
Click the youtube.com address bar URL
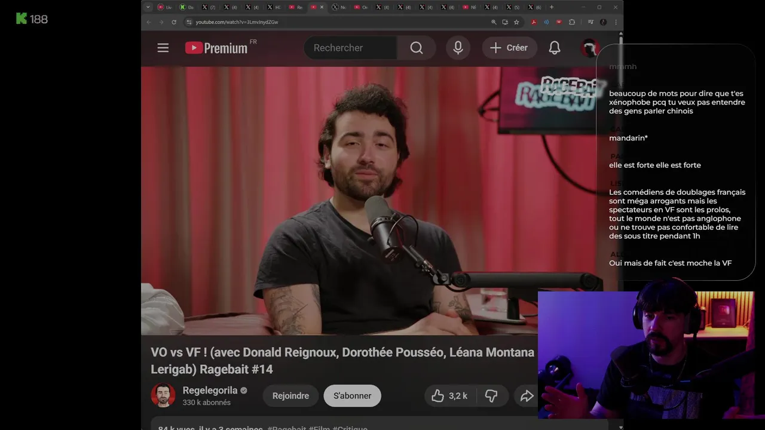click(237, 22)
